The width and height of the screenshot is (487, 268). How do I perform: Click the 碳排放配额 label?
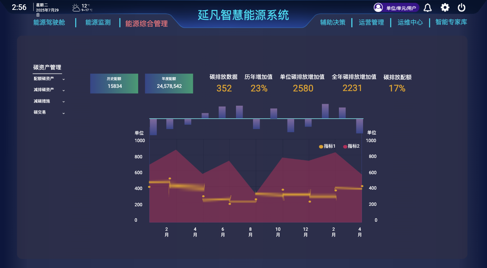(398, 78)
